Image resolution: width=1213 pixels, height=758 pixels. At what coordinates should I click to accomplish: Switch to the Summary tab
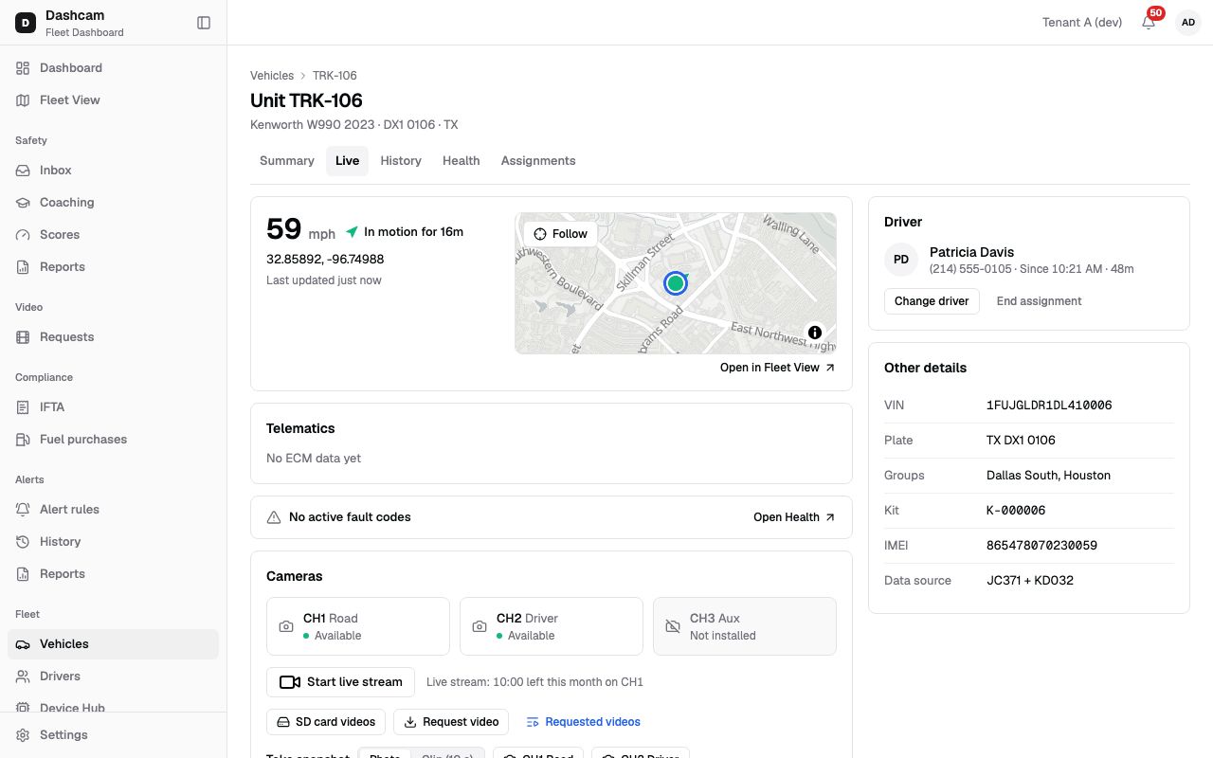tap(287, 161)
